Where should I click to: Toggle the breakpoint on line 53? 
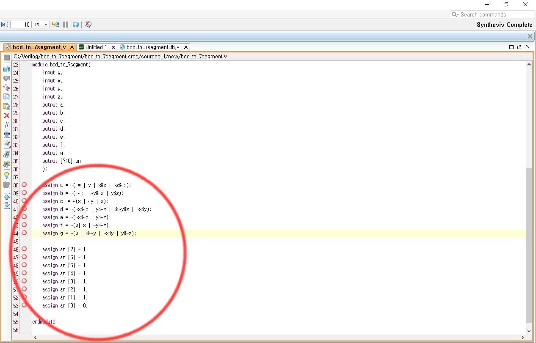pyautogui.click(x=24, y=305)
